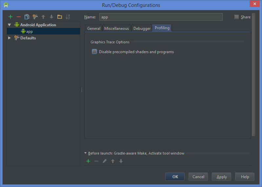Move the Before launch task down

coord(121,161)
